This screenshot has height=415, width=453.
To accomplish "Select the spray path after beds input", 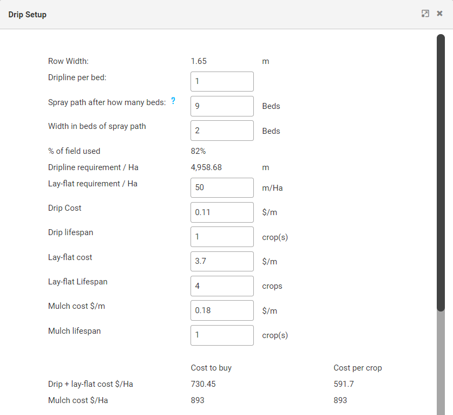I will [222, 106].
